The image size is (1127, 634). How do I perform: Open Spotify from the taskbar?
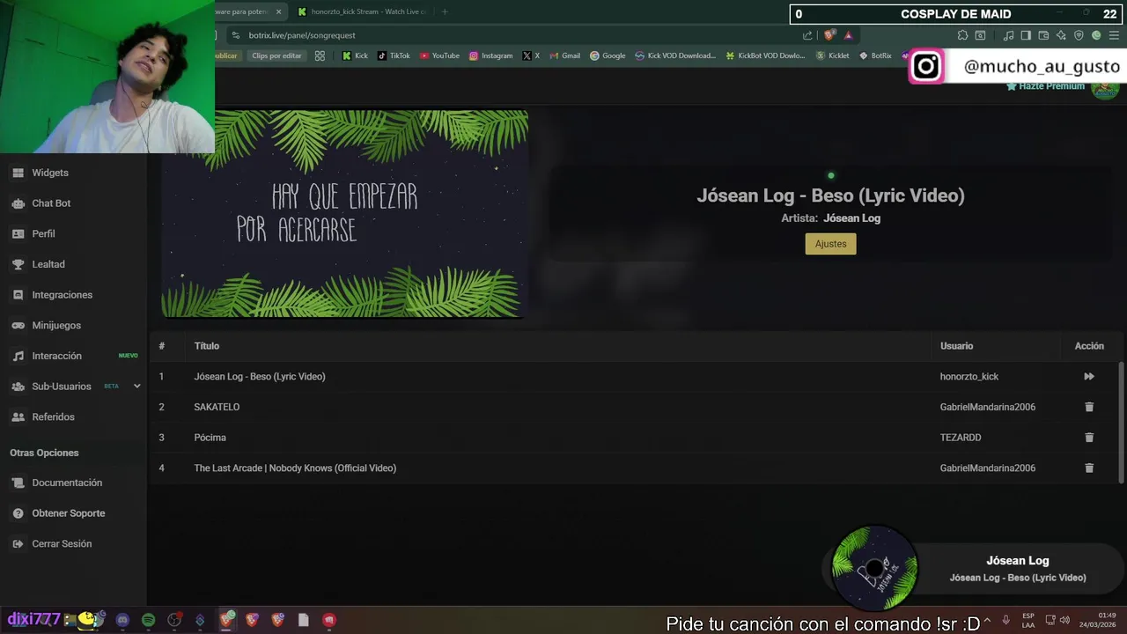pyautogui.click(x=148, y=620)
